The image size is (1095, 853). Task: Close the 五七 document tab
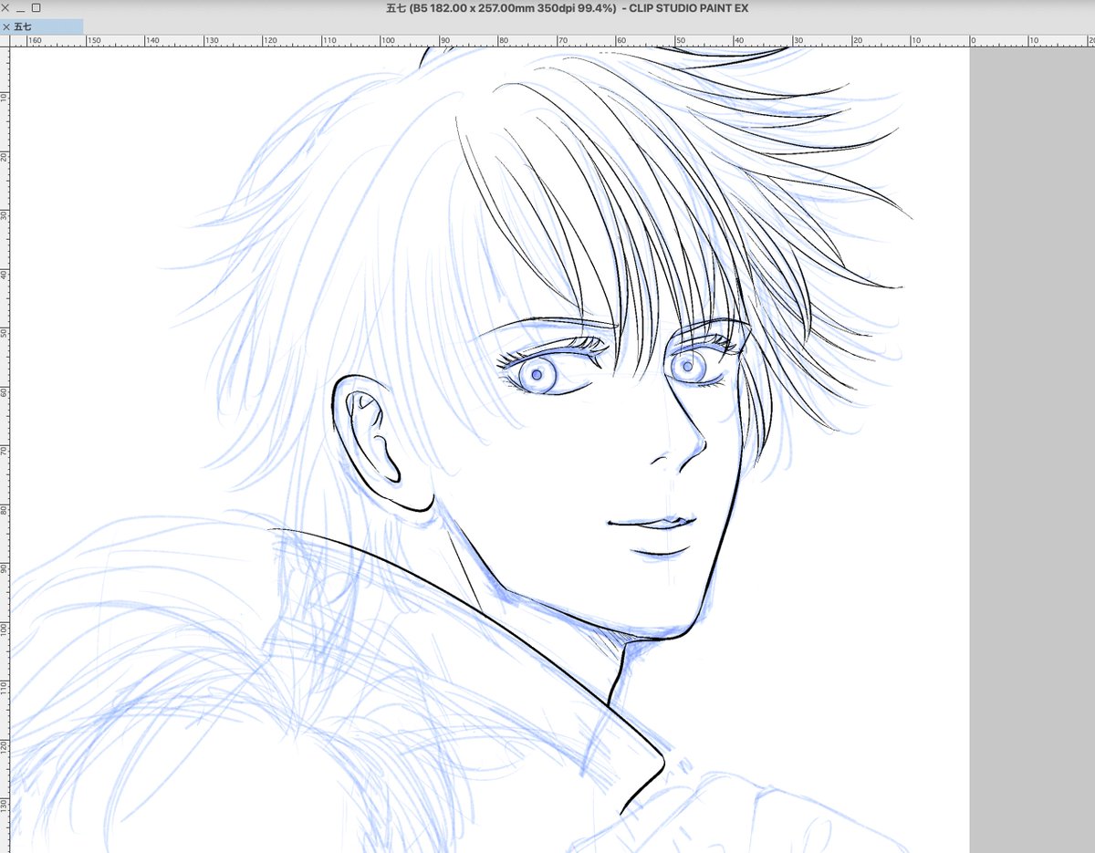click(x=6, y=27)
